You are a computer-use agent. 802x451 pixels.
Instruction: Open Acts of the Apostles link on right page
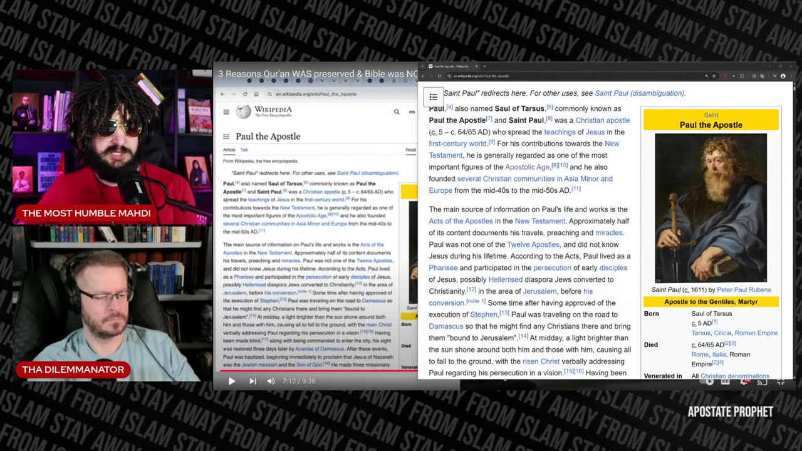[x=461, y=221]
